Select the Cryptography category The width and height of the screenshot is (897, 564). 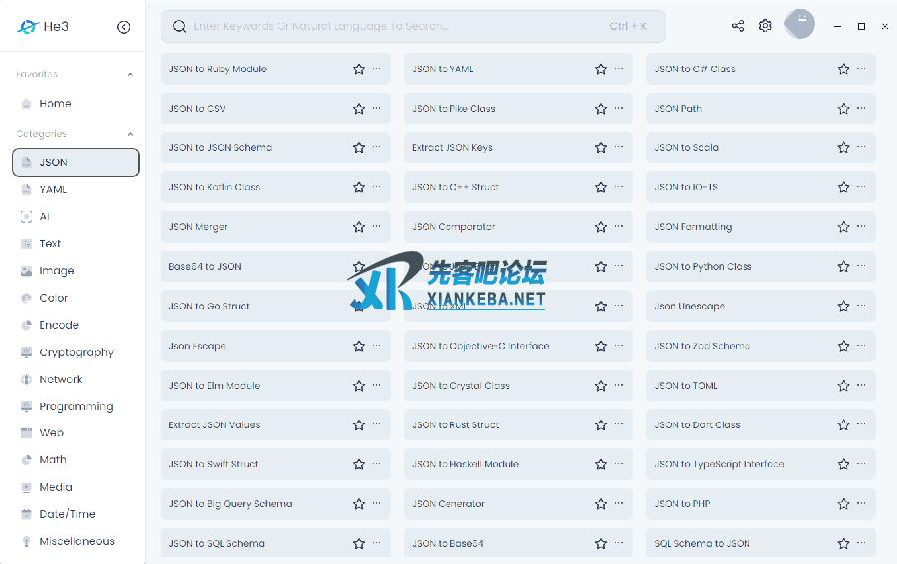tap(76, 352)
